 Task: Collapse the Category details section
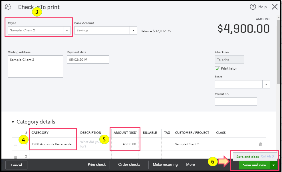[x=13, y=122]
